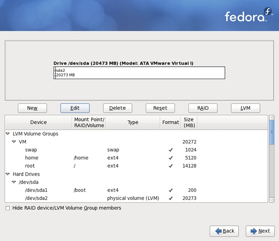Screen dimensions: 279x241
Task: Click the Next arrow button
Action: (260, 231)
